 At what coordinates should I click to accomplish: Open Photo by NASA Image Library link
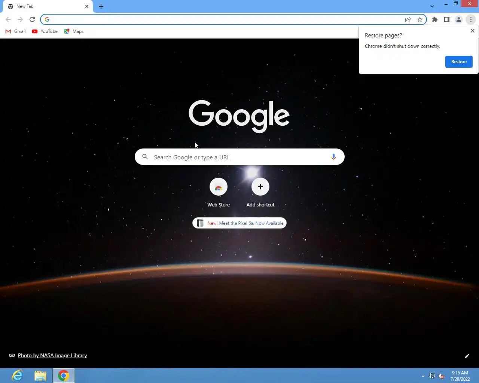click(x=52, y=355)
